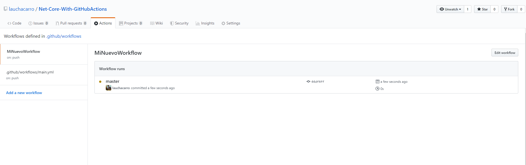
Task: Click the Settings gear icon
Action: 223,23
